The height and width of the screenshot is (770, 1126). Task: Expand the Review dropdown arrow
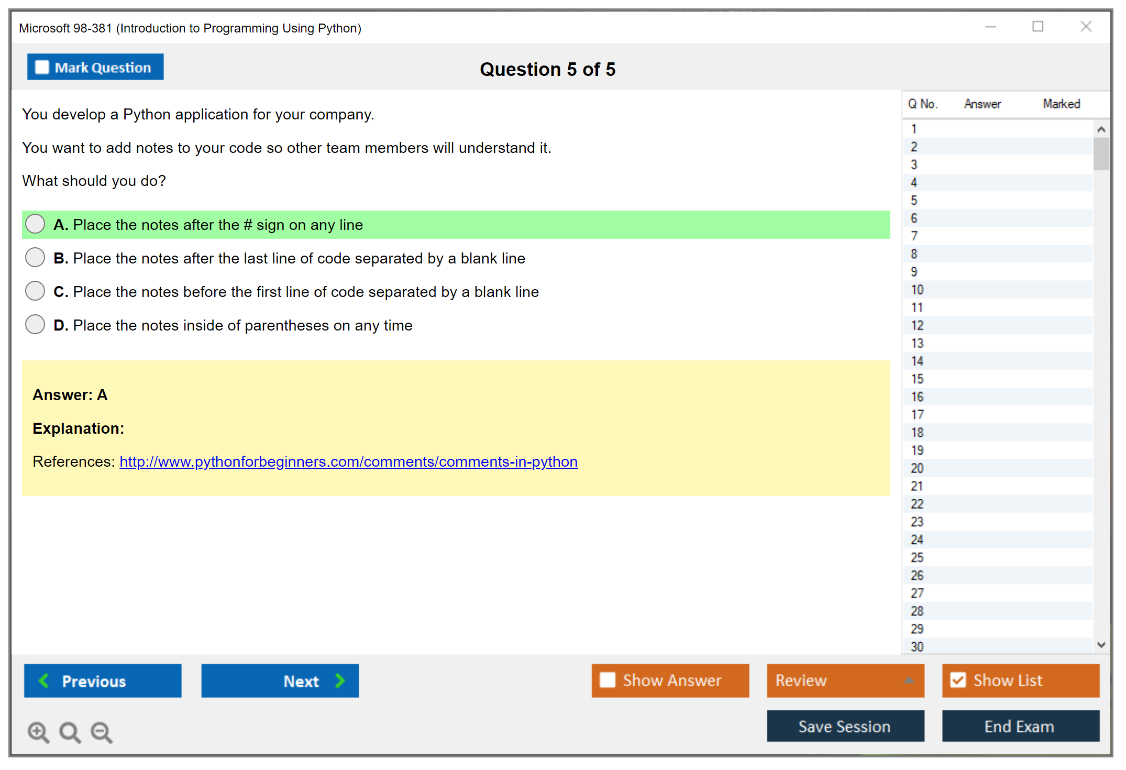coord(909,680)
